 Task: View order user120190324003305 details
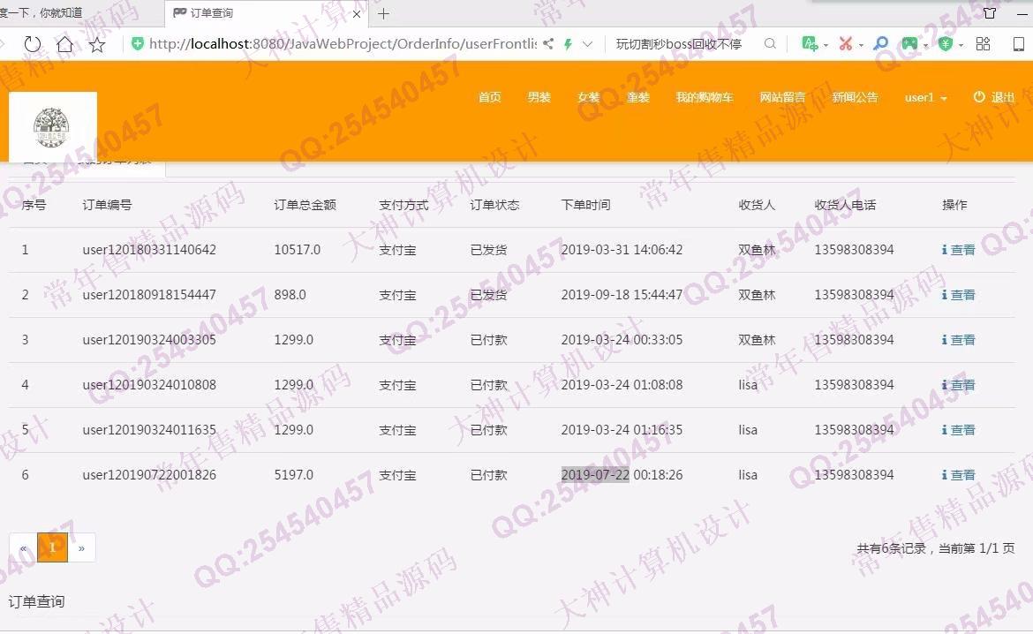[959, 340]
